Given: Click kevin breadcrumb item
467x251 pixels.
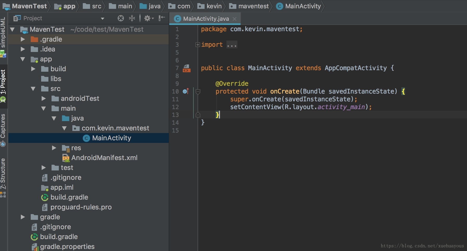Looking at the screenshot, I should (x=210, y=6).
